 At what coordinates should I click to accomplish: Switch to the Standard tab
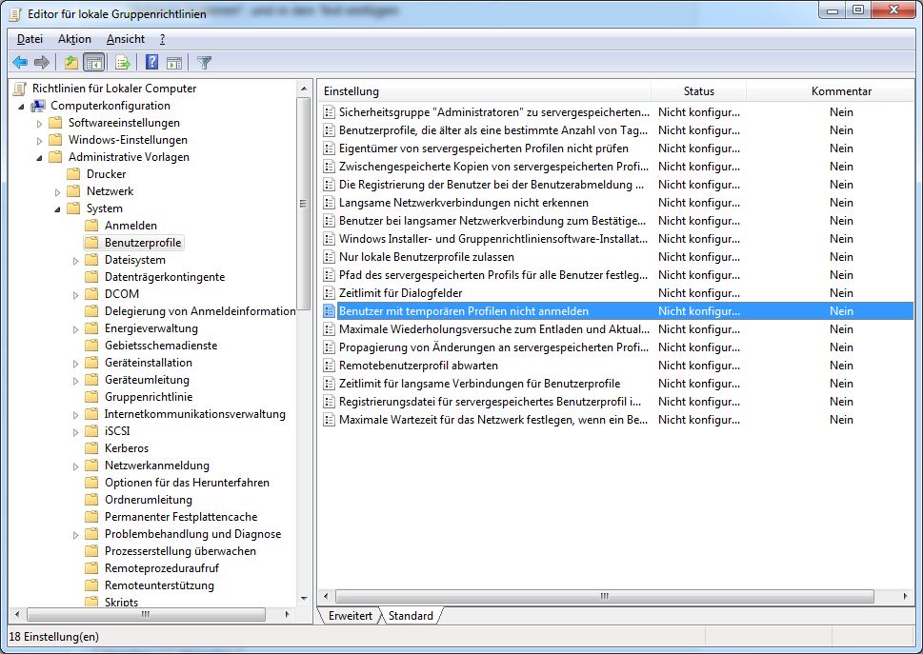(x=411, y=615)
